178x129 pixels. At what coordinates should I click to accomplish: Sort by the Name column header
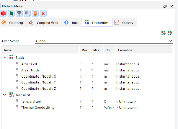click(40, 50)
